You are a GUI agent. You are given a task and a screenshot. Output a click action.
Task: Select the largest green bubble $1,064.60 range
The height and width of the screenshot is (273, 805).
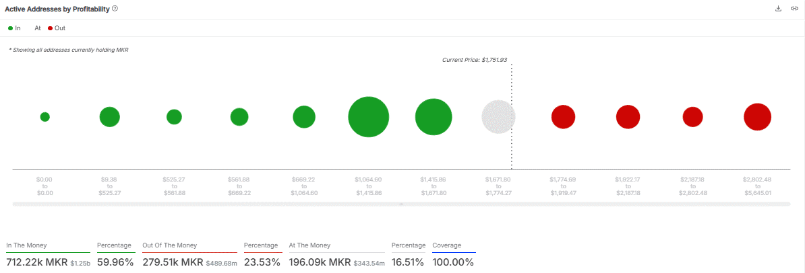coord(369,117)
